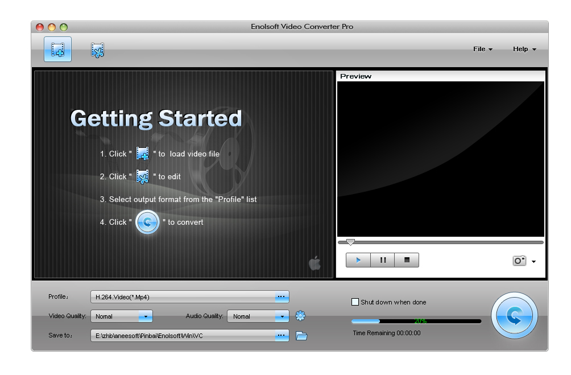Viewport: 571px width, 375px height.
Task: Open the Help menu
Action: [524, 49]
